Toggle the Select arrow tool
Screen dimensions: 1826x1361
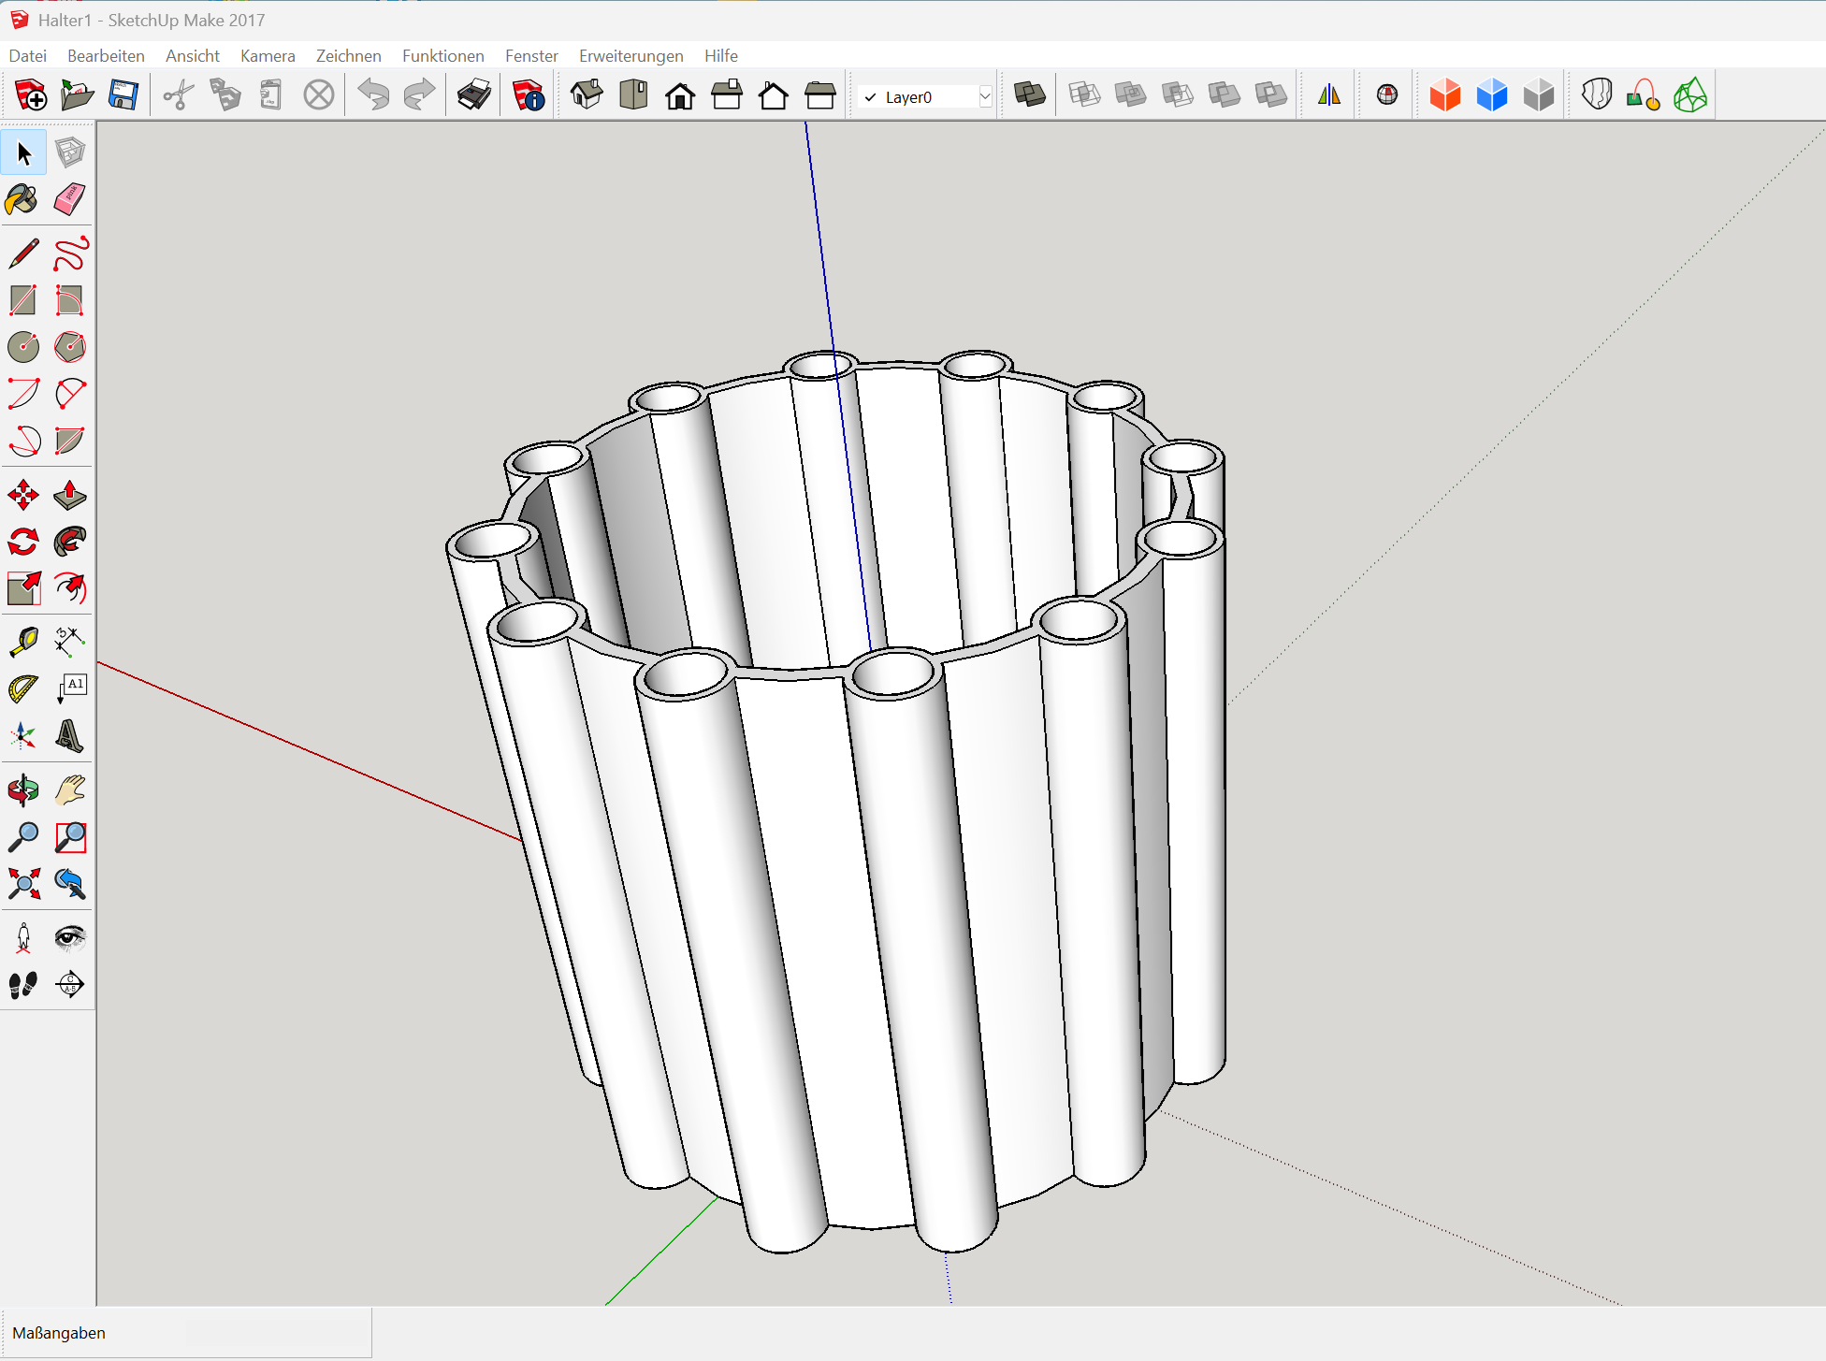click(22, 152)
